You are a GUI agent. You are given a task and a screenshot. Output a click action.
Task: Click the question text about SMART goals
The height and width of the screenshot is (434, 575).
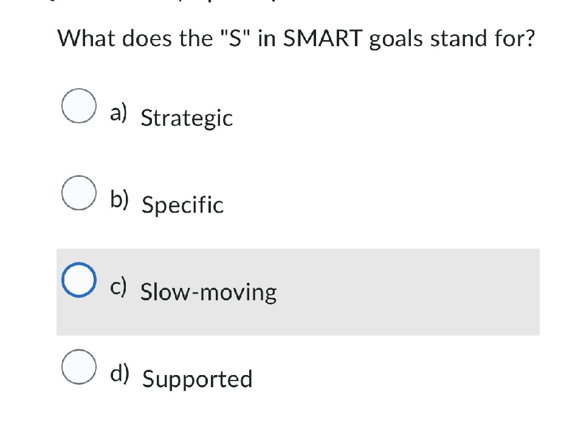[296, 38]
